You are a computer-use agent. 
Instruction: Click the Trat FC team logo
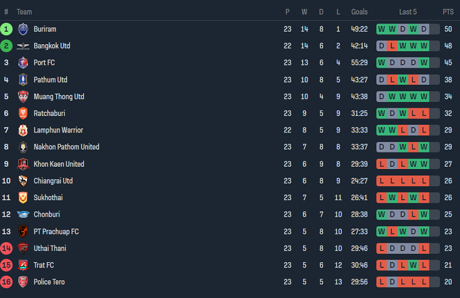click(23, 265)
